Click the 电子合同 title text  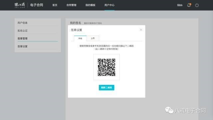point(37,5)
